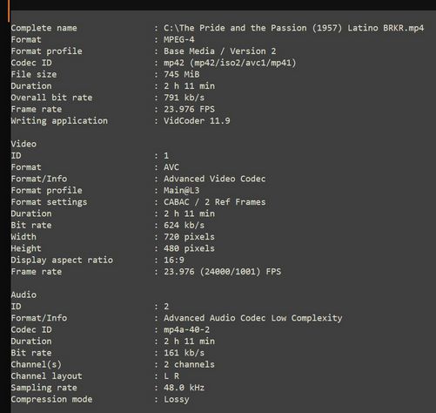Viewport: 436px width, 413px height.
Task: Click the Display aspect ratio 16:9 value
Action: coord(174,260)
